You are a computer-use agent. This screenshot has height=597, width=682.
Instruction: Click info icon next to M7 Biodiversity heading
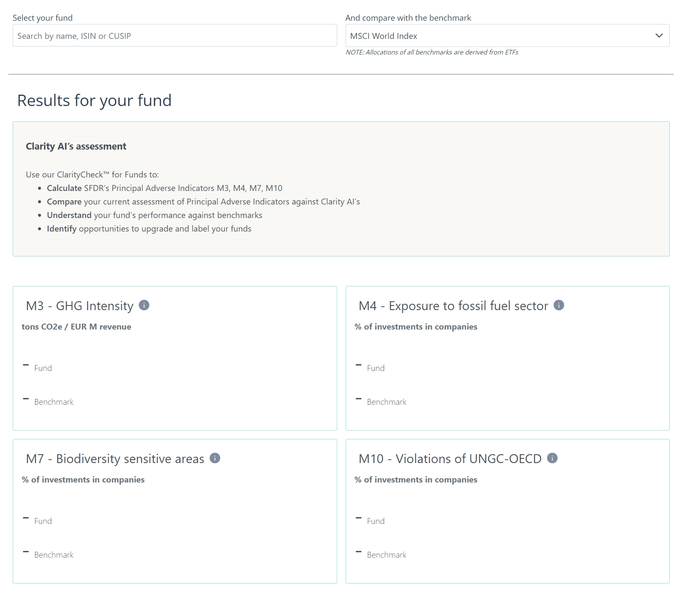pyautogui.click(x=215, y=458)
